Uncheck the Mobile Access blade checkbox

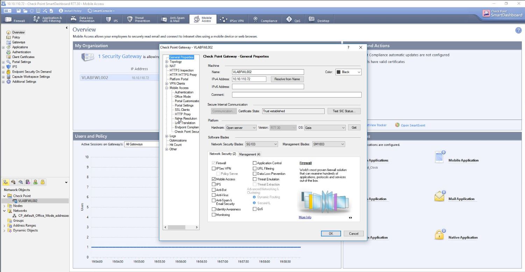(x=214, y=179)
